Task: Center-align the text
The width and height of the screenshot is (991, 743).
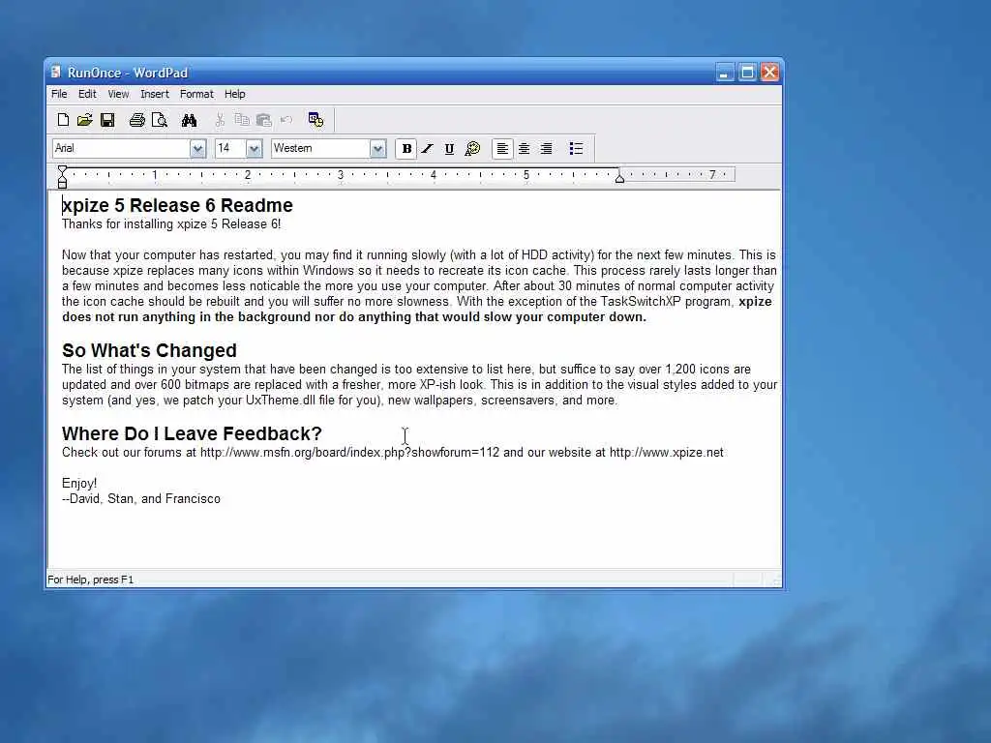Action: pyautogui.click(x=524, y=149)
